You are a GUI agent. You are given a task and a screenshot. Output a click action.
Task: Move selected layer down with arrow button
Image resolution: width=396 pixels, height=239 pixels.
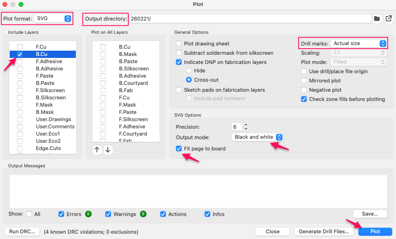click(x=107, y=150)
